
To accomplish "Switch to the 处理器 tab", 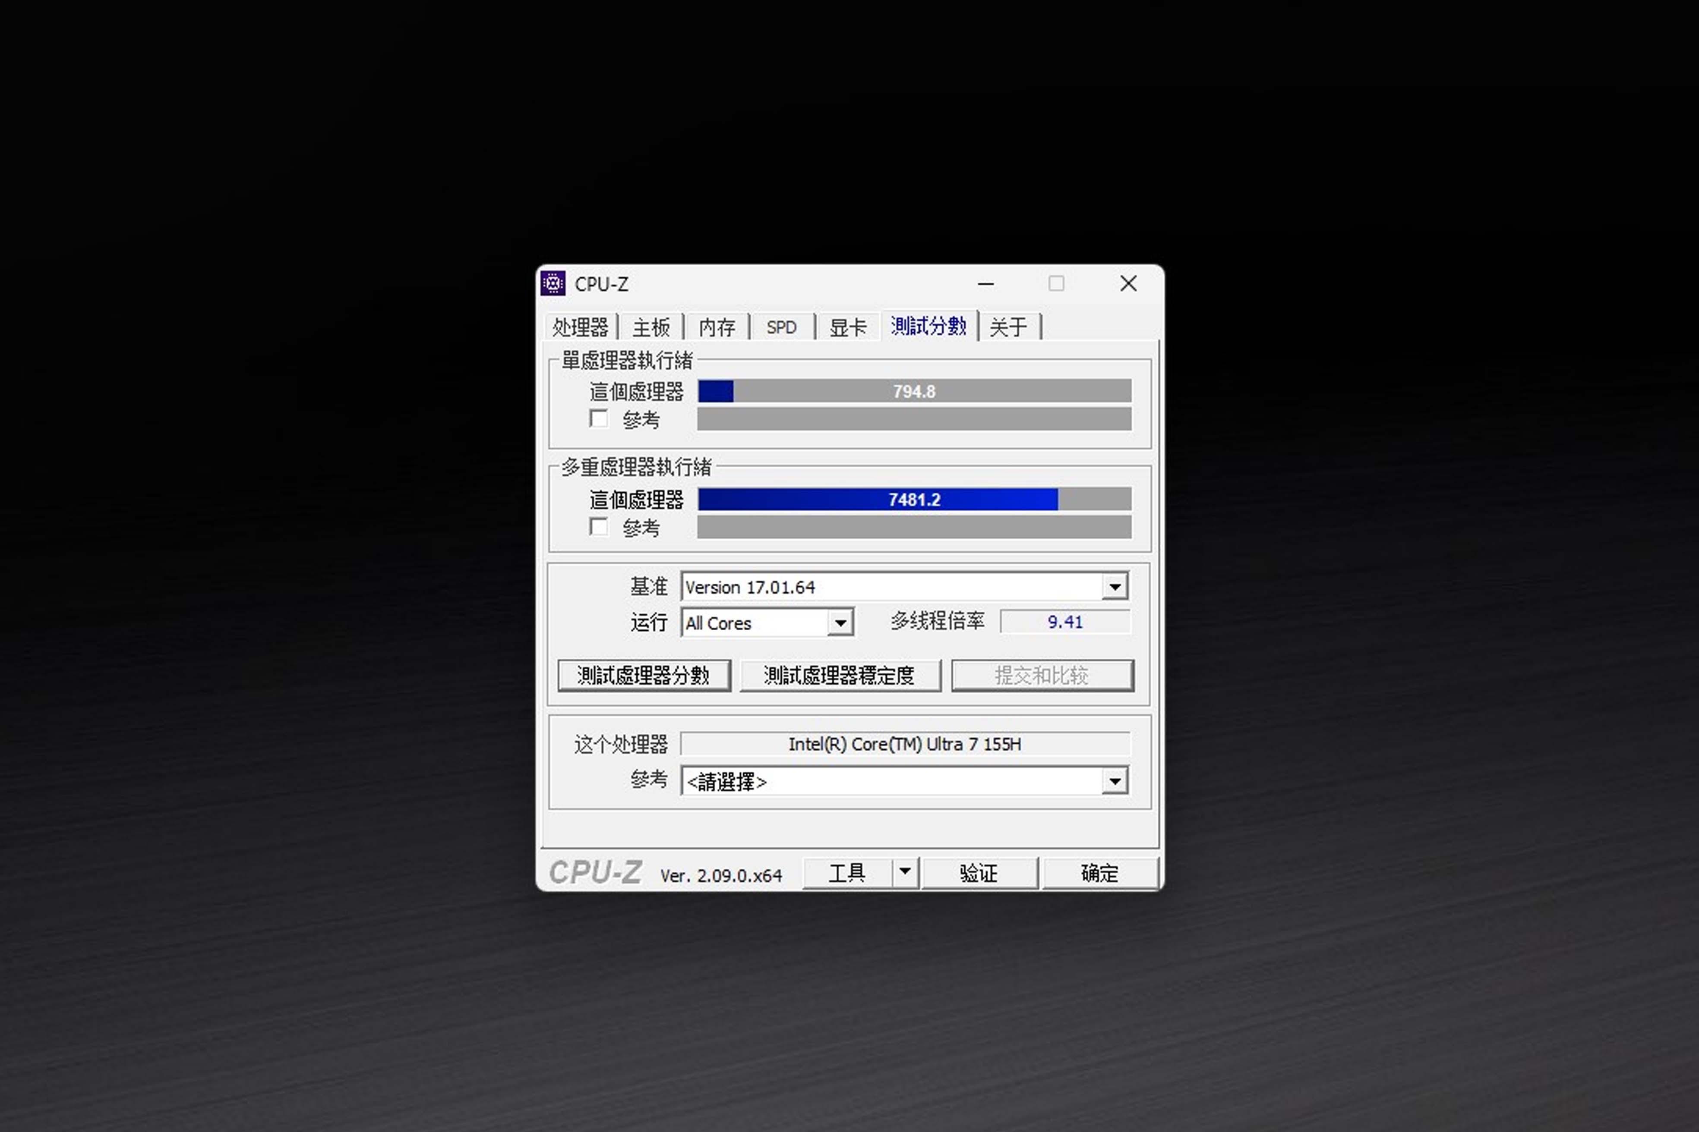I will point(580,327).
